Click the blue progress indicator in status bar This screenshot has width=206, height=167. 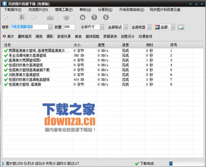point(171,164)
